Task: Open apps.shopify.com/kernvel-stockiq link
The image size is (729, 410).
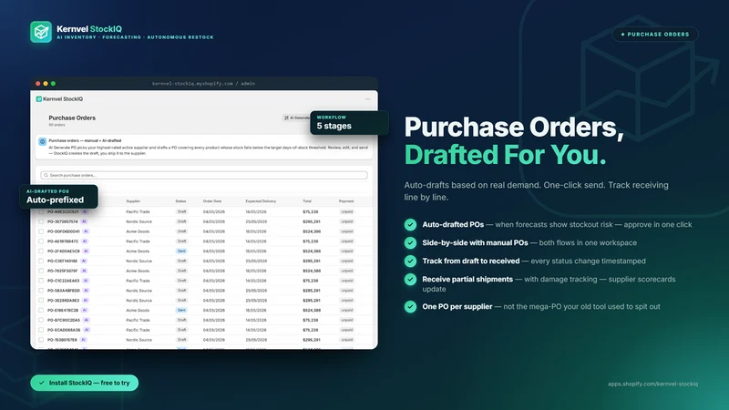Action: (x=652, y=384)
